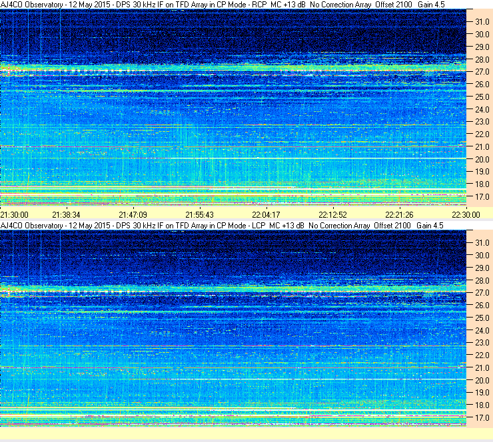The height and width of the screenshot is (442, 493).
Task: Pick the 30.0 tick label on LCP axis
Action: coord(482,256)
